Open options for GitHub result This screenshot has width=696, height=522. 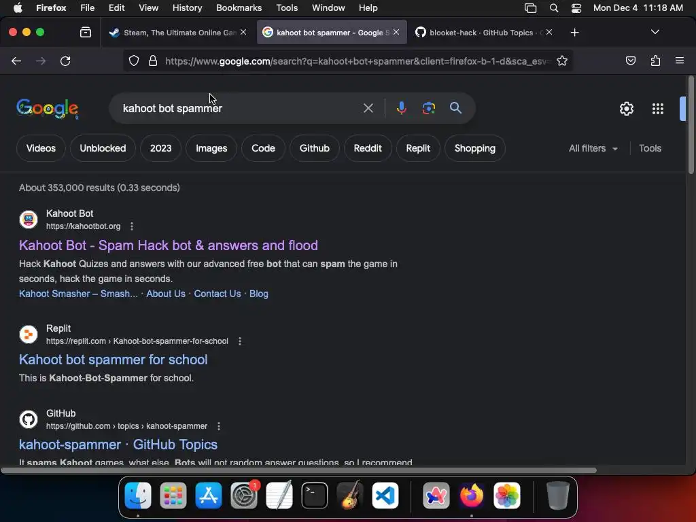[x=219, y=426]
